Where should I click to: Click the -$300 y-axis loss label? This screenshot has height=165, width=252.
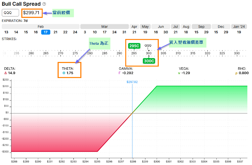pos(5,152)
